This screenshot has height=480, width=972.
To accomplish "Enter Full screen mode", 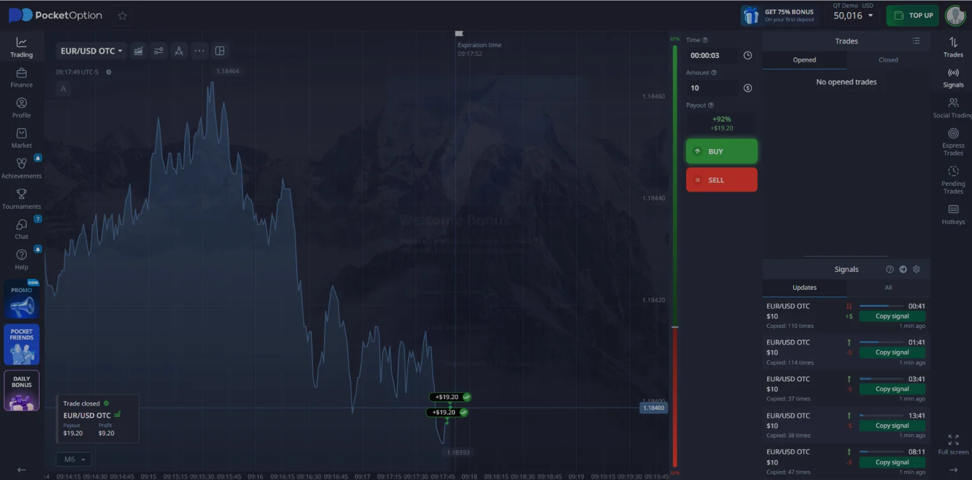I will 953,444.
